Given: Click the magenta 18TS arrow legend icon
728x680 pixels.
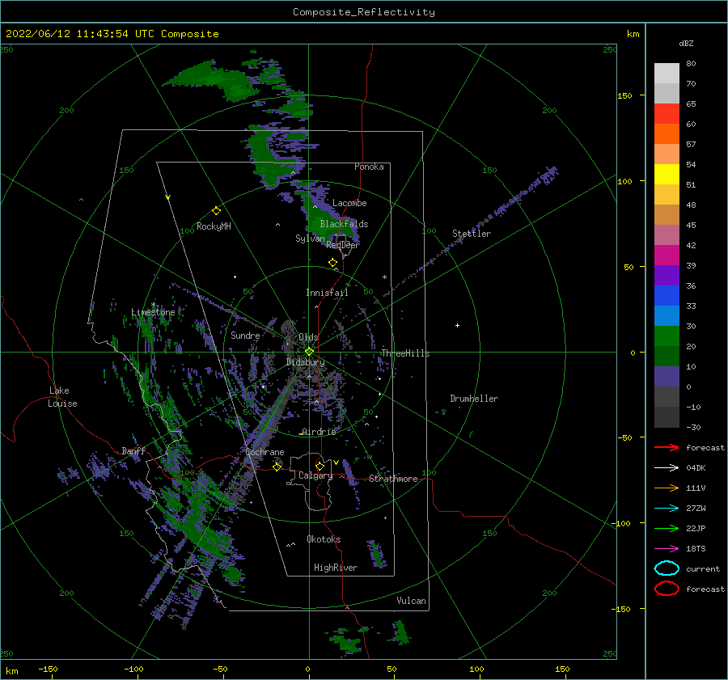Looking at the screenshot, I should pos(667,549).
